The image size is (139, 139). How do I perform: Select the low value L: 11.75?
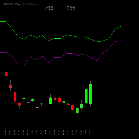coord(71,9)
